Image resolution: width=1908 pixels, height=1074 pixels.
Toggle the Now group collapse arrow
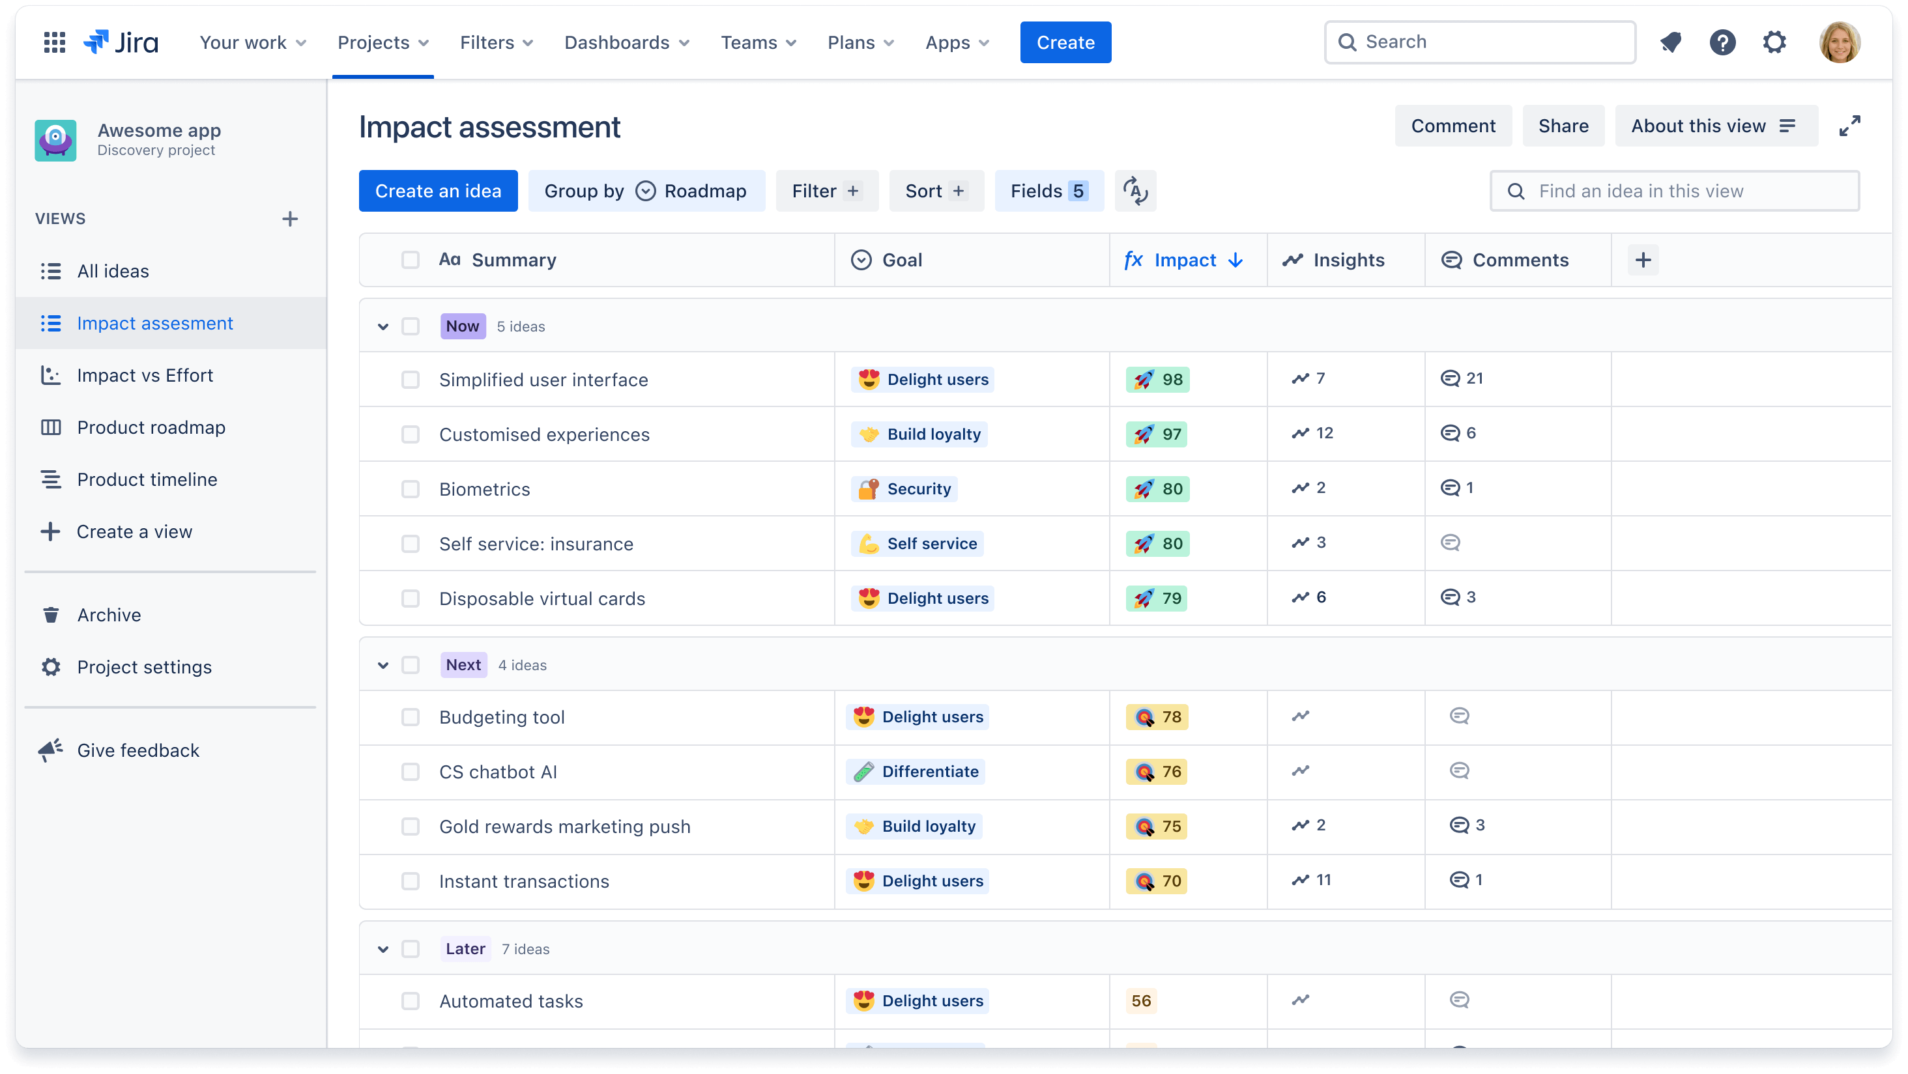click(x=381, y=326)
